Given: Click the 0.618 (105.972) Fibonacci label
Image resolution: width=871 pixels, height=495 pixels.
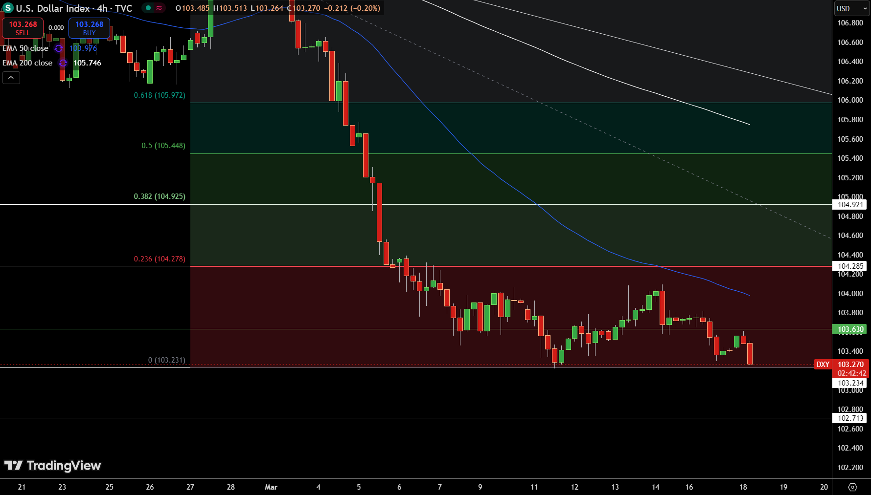Looking at the screenshot, I should coord(160,95).
